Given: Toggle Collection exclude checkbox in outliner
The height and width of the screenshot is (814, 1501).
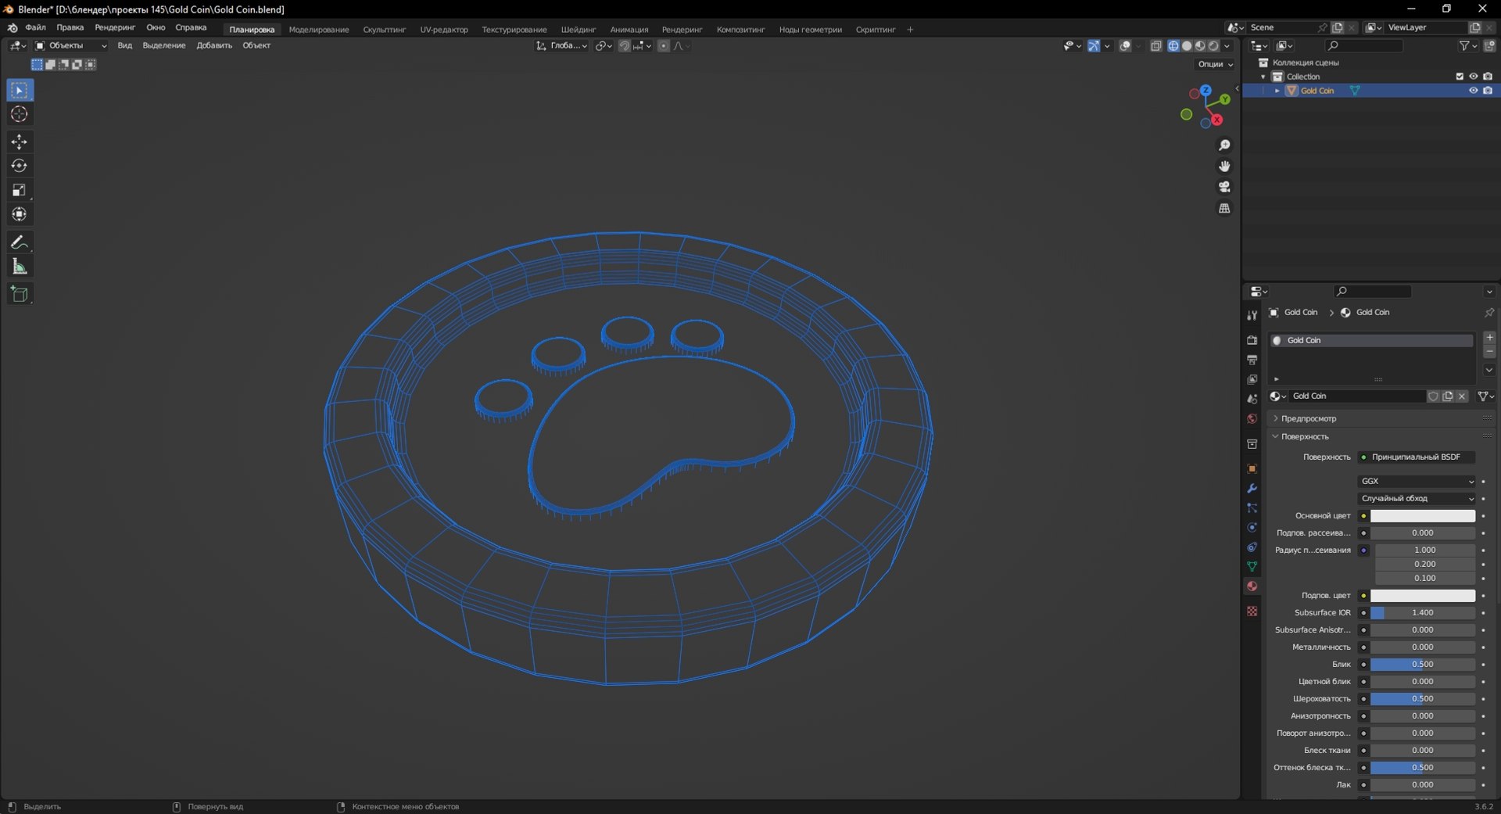Looking at the screenshot, I should pos(1459,77).
